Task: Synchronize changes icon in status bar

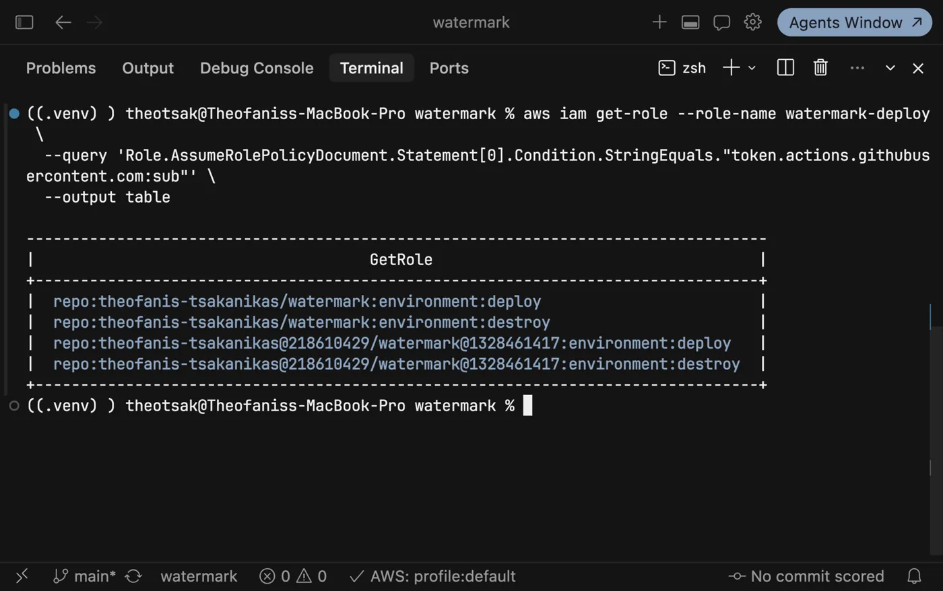Action: 133,576
